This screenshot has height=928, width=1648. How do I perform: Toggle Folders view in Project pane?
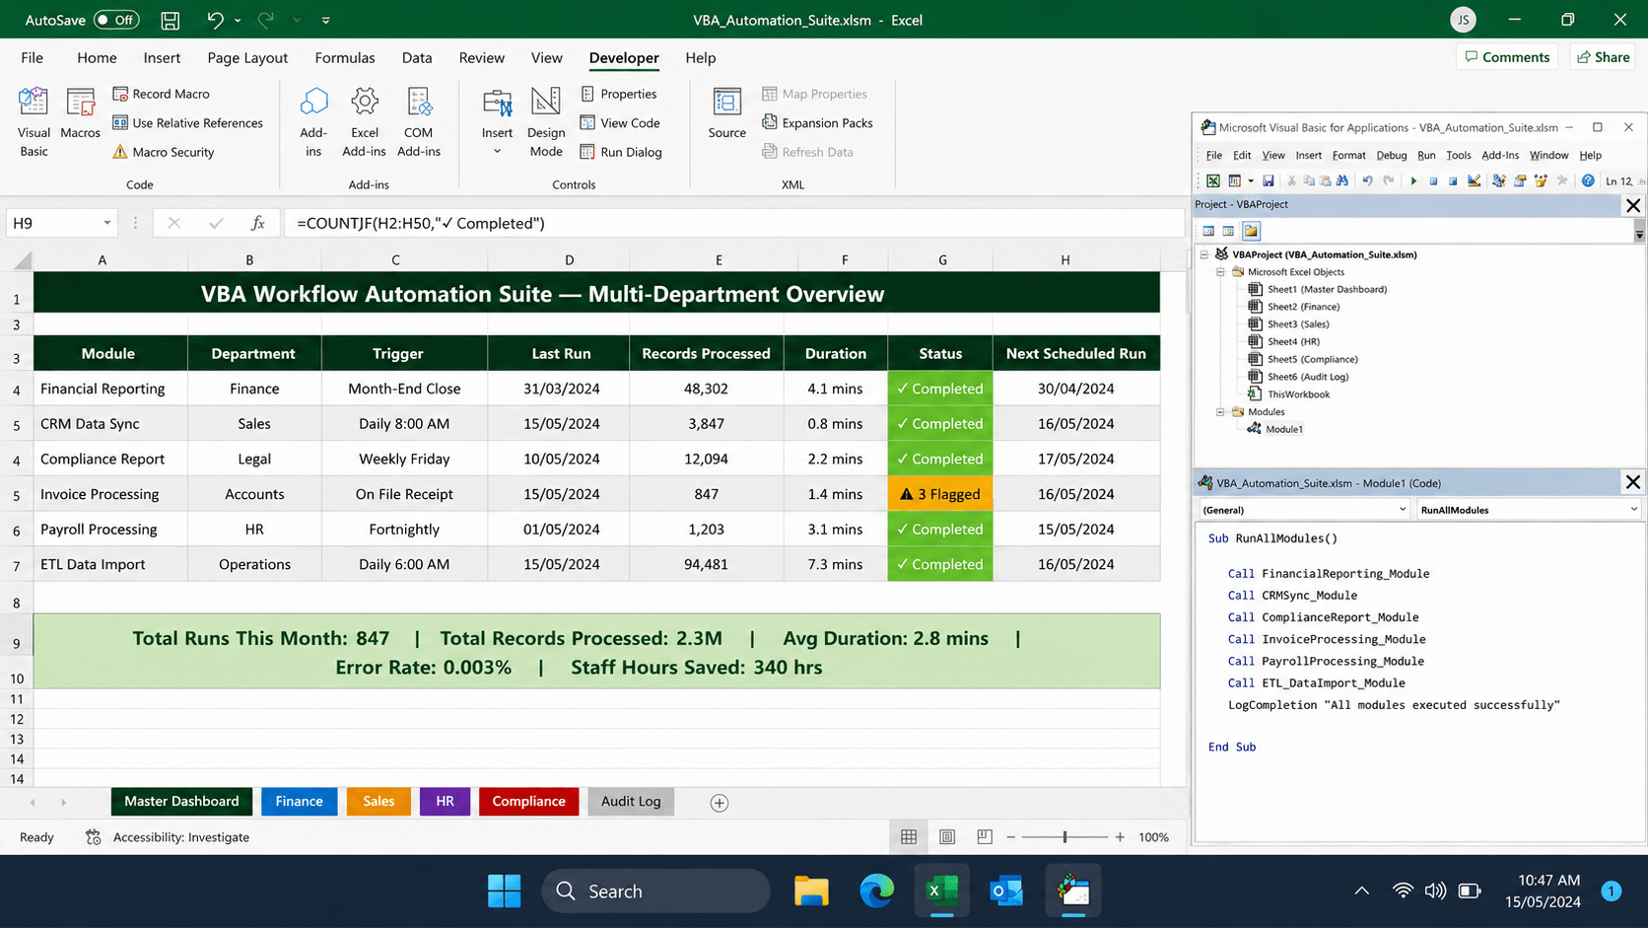pyautogui.click(x=1251, y=231)
